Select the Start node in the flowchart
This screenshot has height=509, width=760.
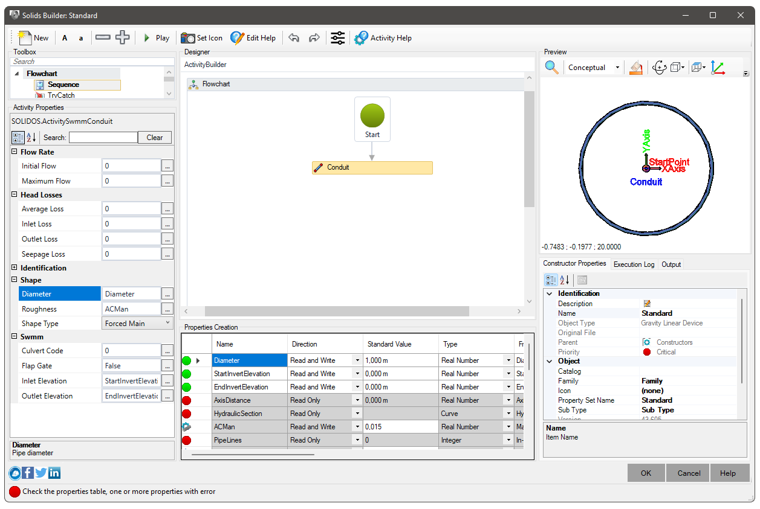(x=372, y=120)
